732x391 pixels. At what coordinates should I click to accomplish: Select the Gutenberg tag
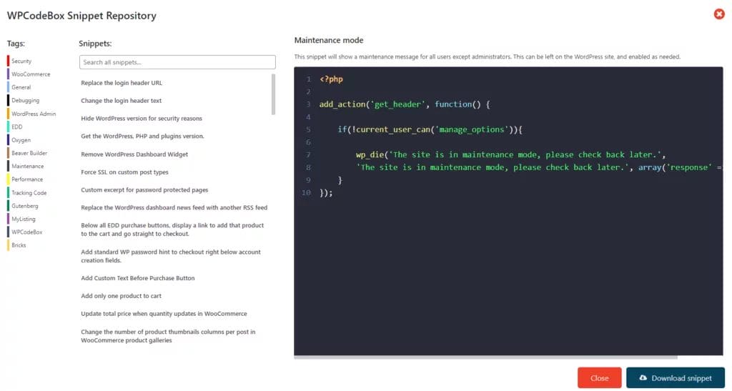pyautogui.click(x=25, y=206)
